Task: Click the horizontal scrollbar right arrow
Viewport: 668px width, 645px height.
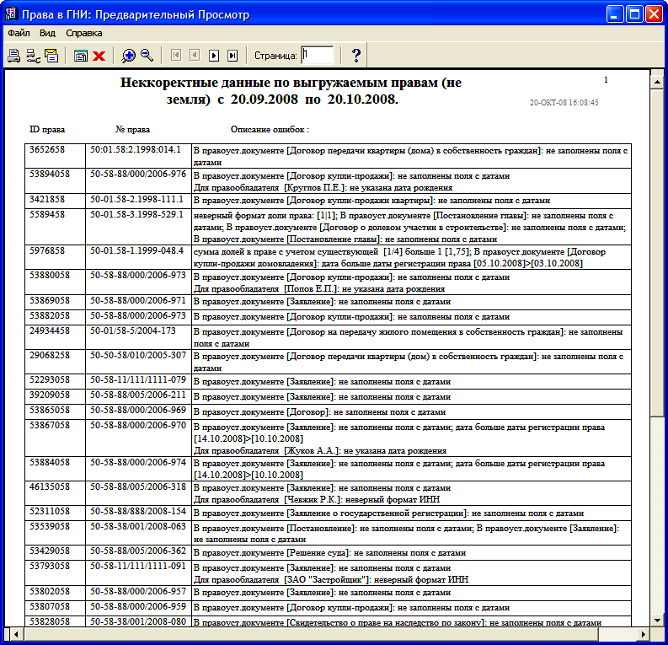Action: tap(644, 634)
